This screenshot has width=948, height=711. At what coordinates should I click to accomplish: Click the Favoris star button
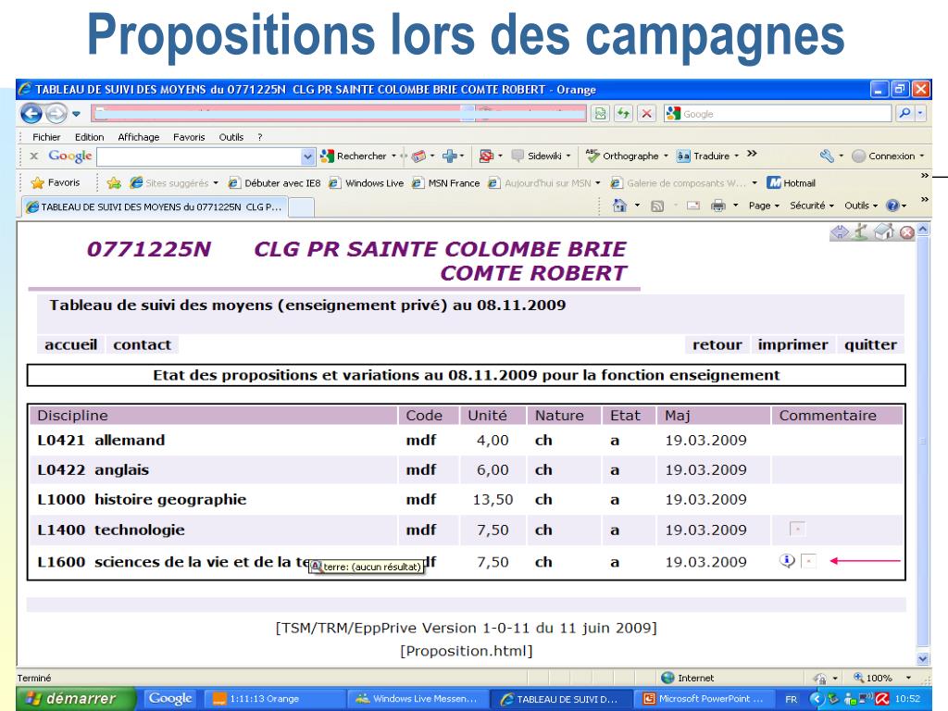point(55,182)
